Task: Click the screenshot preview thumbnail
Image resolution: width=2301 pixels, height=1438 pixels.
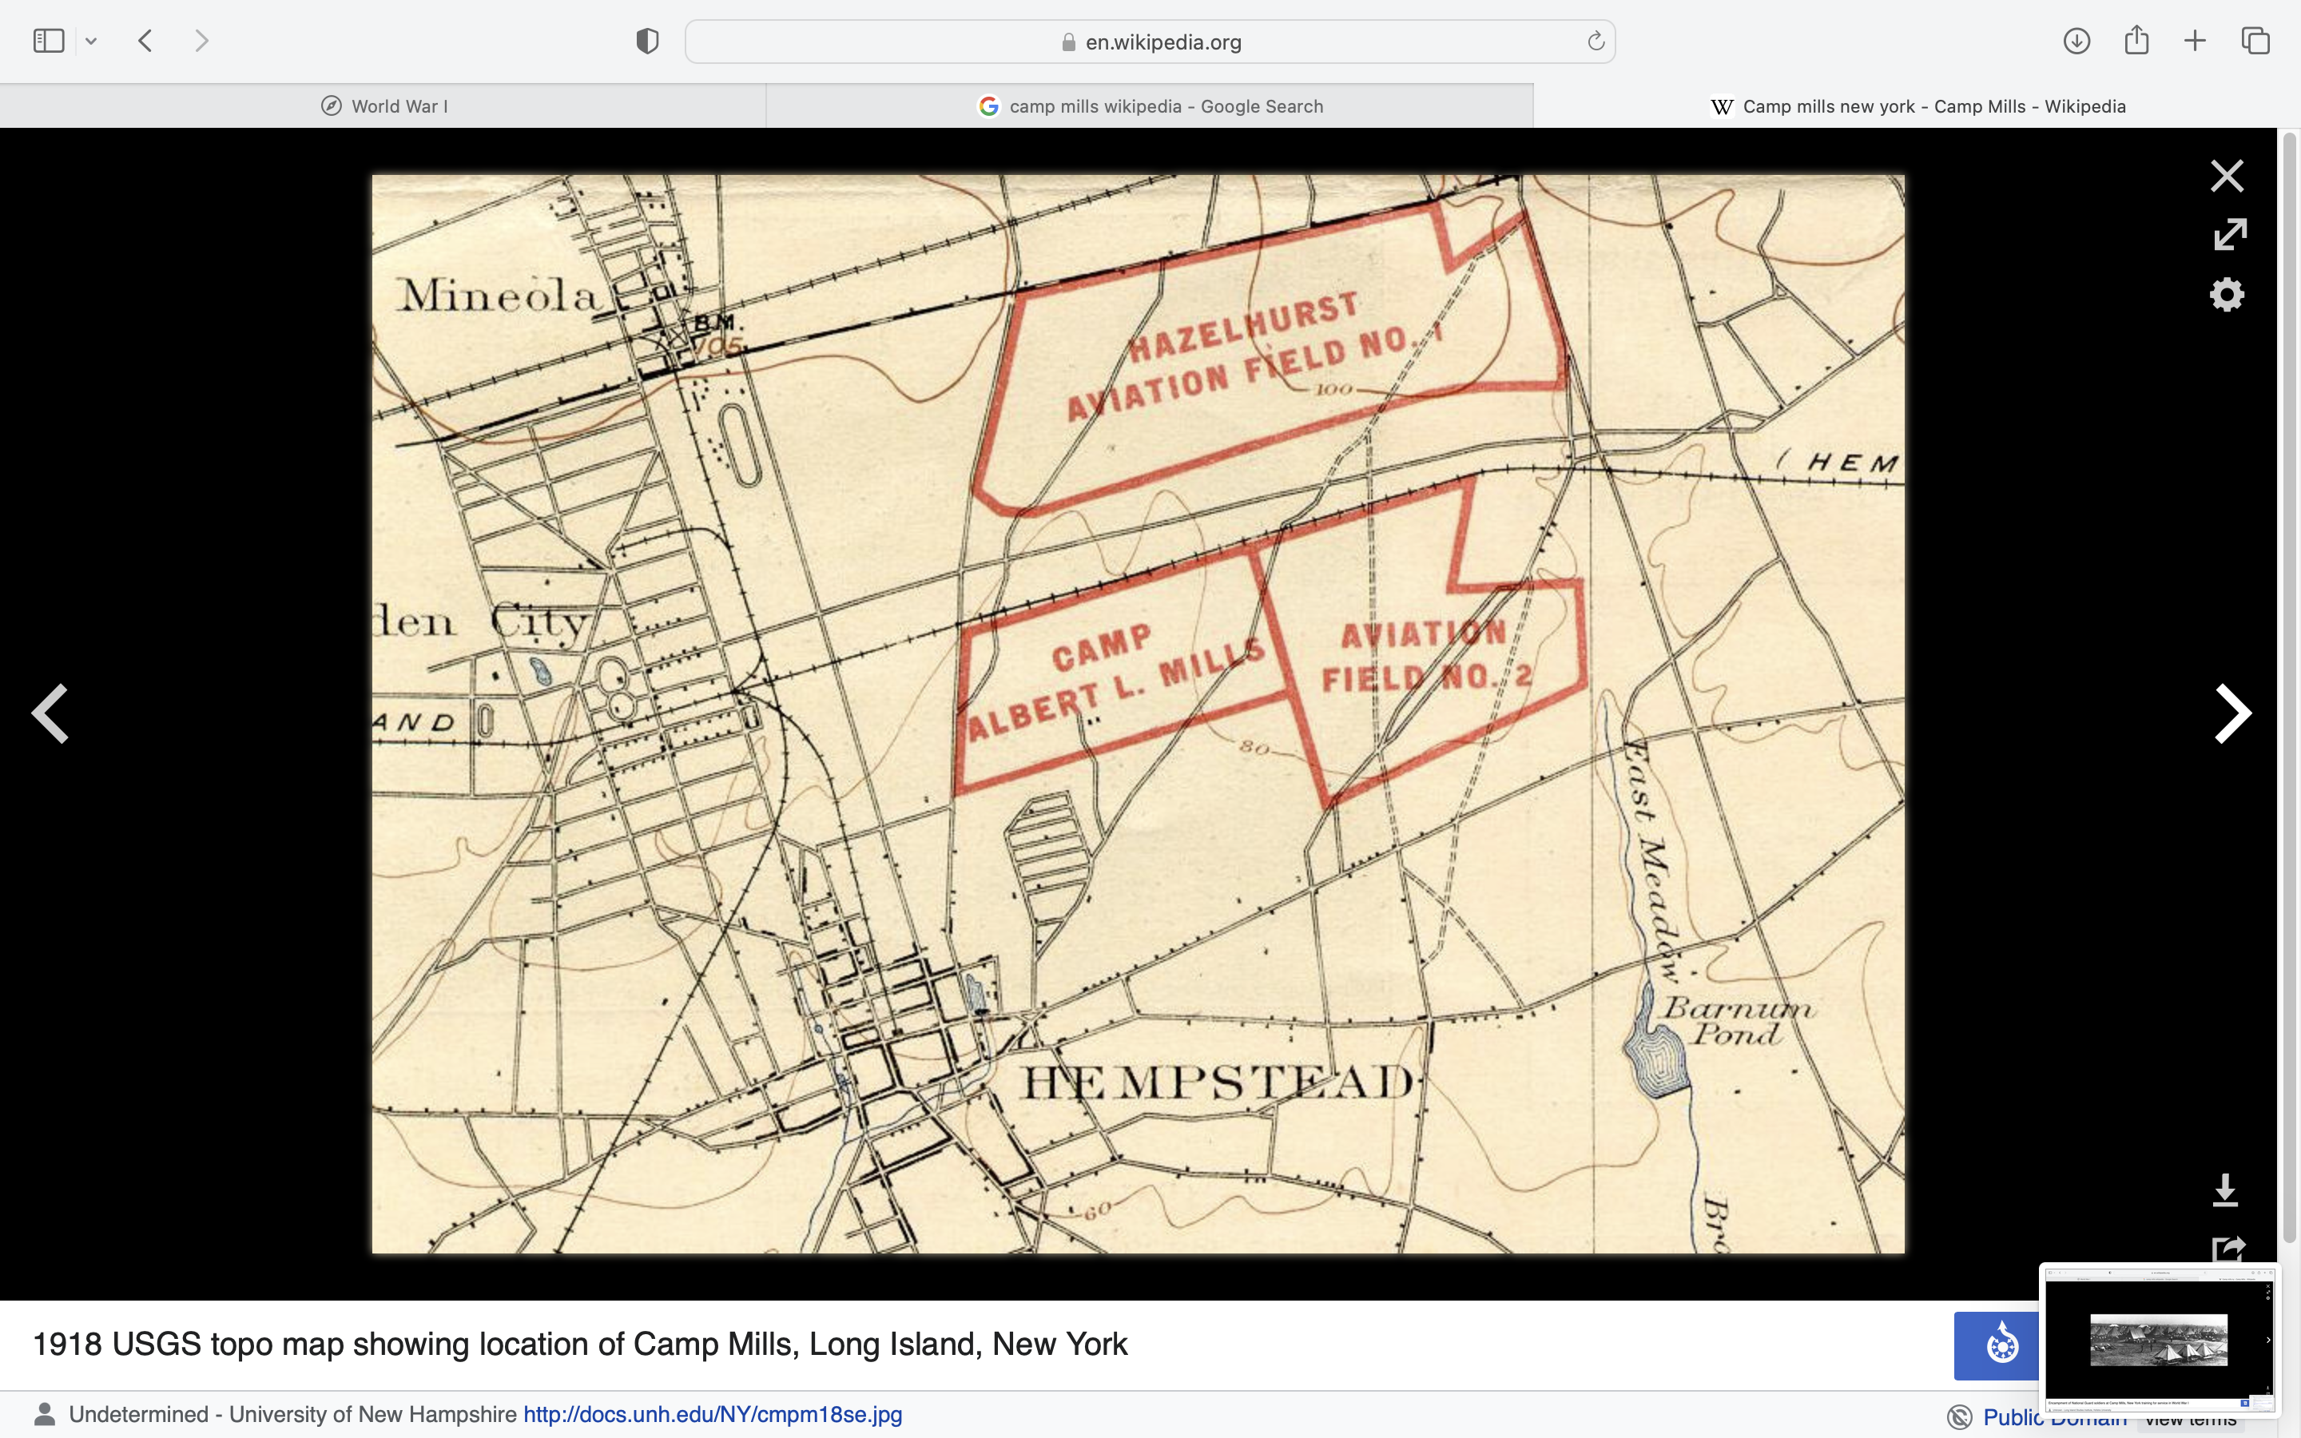Action: click(x=2157, y=1339)
